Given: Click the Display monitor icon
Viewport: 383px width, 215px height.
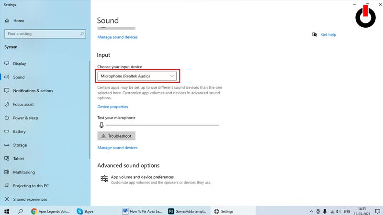Looking at the screenshot, I should (x=7, y=64).
